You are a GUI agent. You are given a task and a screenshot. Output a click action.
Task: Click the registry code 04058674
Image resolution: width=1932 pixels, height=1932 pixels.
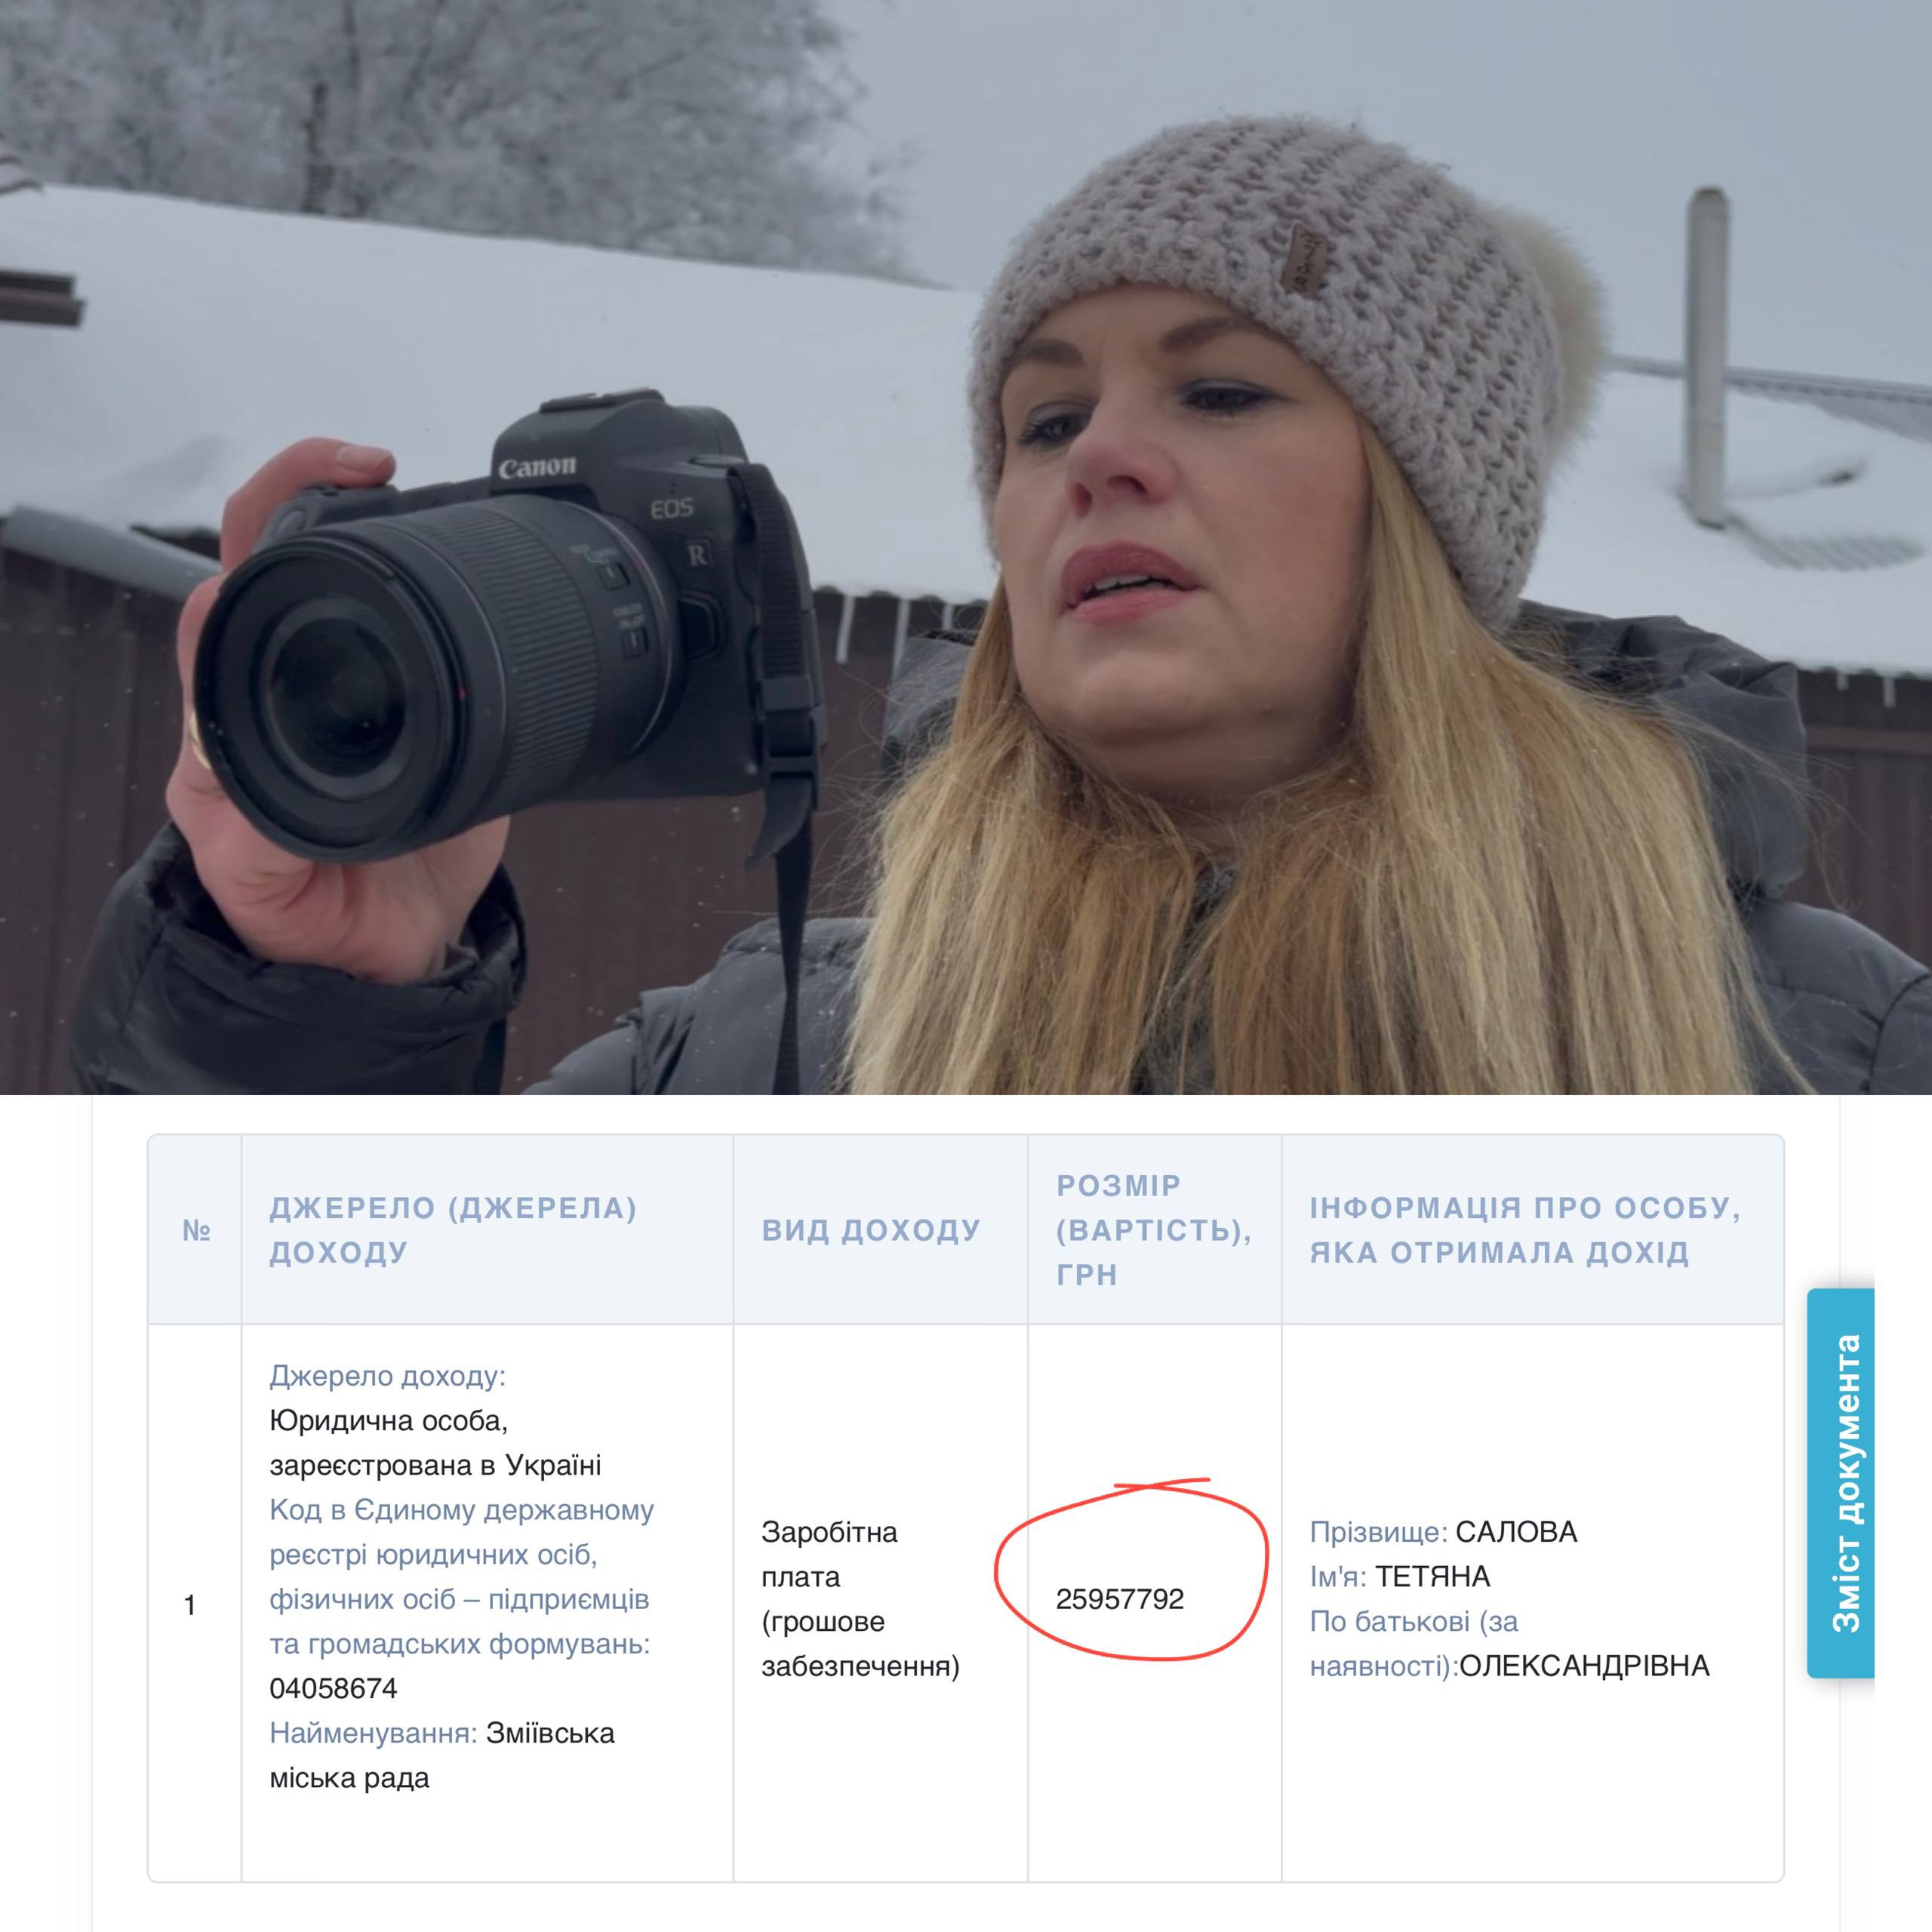pos(333,1688)
